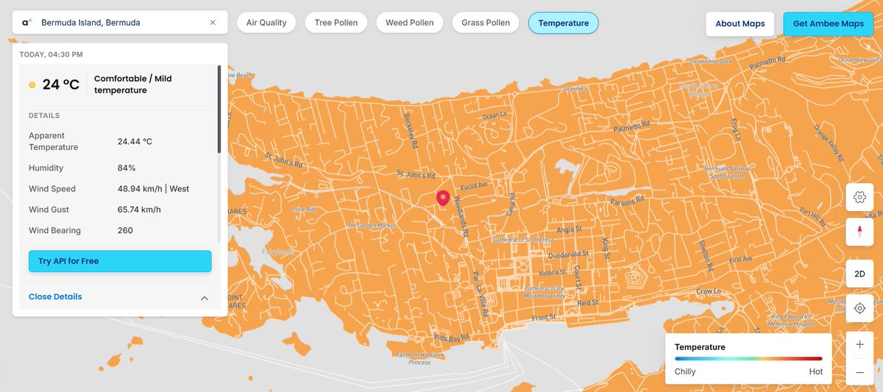The height and width of the screenshot is (392, 883).
Task: Click Try API for Free button
Action: tap(120, 261)
